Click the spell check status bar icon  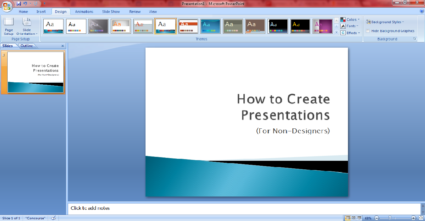[x=53, y=218]
